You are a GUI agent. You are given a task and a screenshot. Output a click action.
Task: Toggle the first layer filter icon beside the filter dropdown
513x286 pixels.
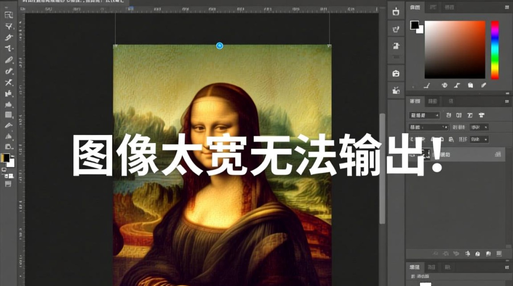tap(448, 115)
